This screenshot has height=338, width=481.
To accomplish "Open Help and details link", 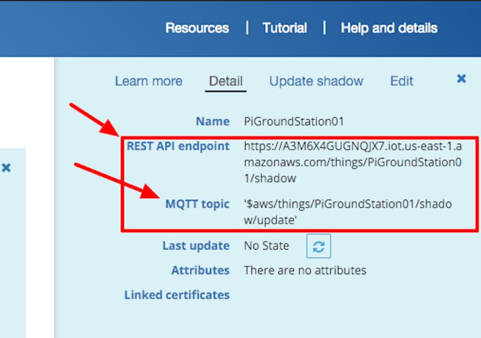I will (x=389, y=28).
